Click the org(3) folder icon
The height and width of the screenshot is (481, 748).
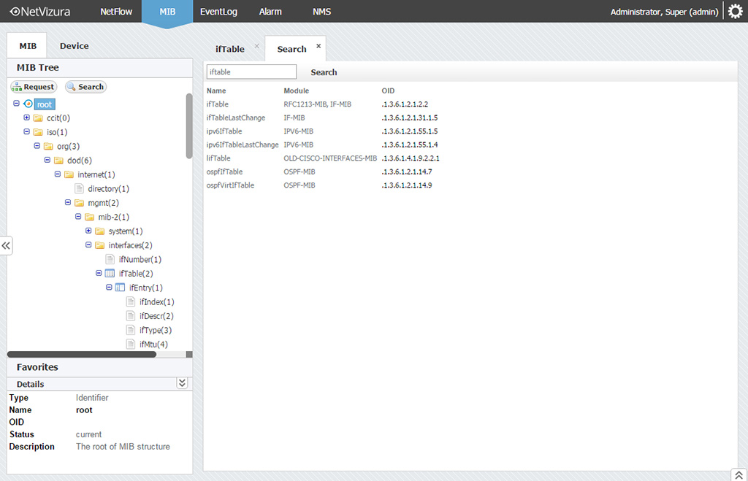[48, 146]
